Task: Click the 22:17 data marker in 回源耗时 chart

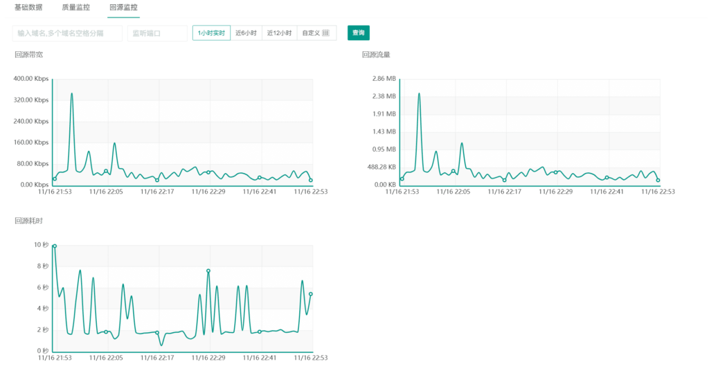Action: 157,333
